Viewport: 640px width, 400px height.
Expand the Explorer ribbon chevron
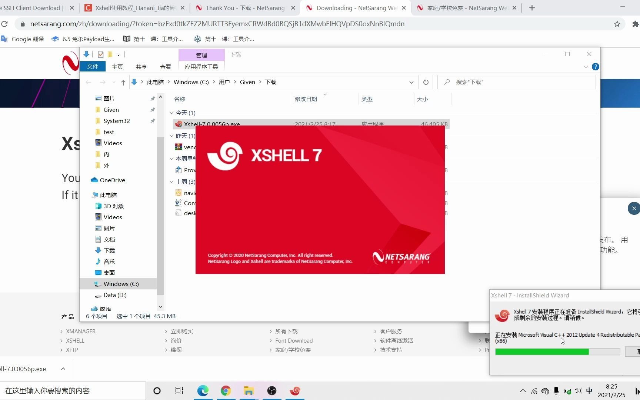586,67
